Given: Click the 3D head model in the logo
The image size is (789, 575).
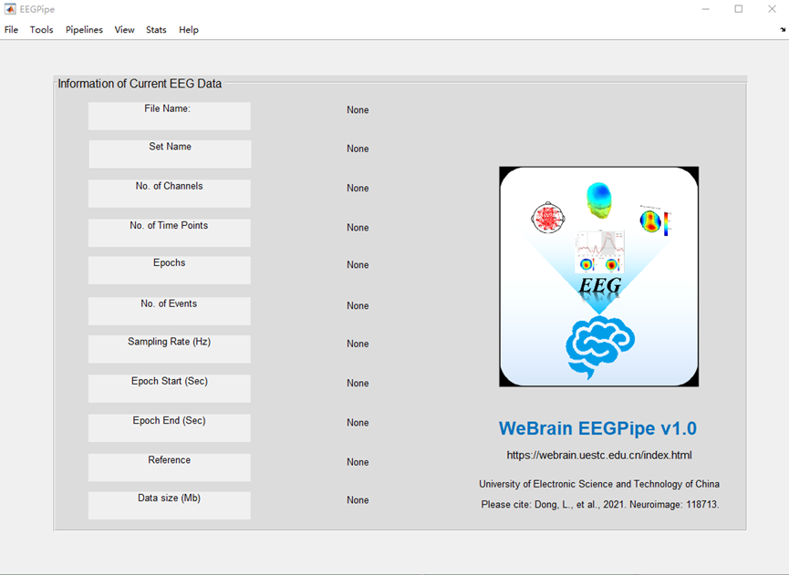Looking at the screenshot, I should click(x=599, y=200).
